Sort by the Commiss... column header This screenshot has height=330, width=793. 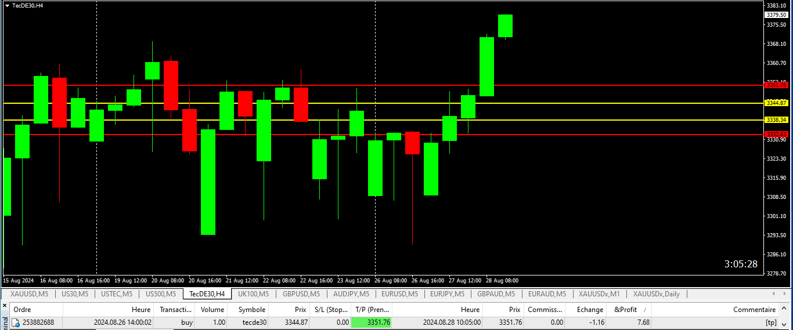(545, 310)
